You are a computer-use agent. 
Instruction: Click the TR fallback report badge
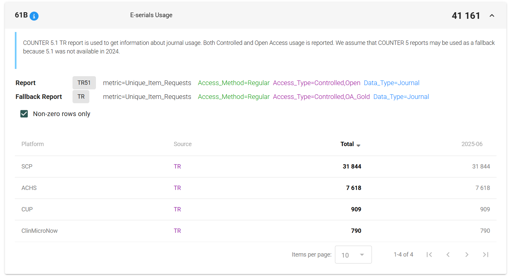(81, 97)
